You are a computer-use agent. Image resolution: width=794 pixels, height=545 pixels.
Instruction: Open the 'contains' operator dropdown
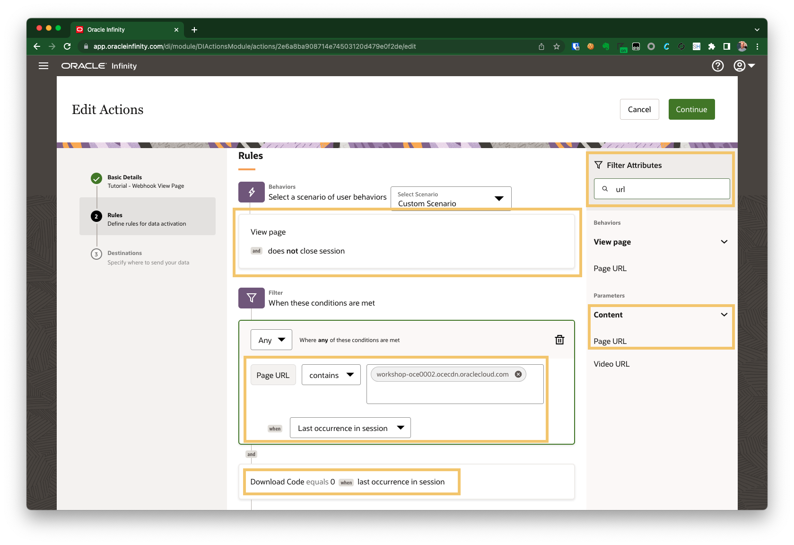331,375
